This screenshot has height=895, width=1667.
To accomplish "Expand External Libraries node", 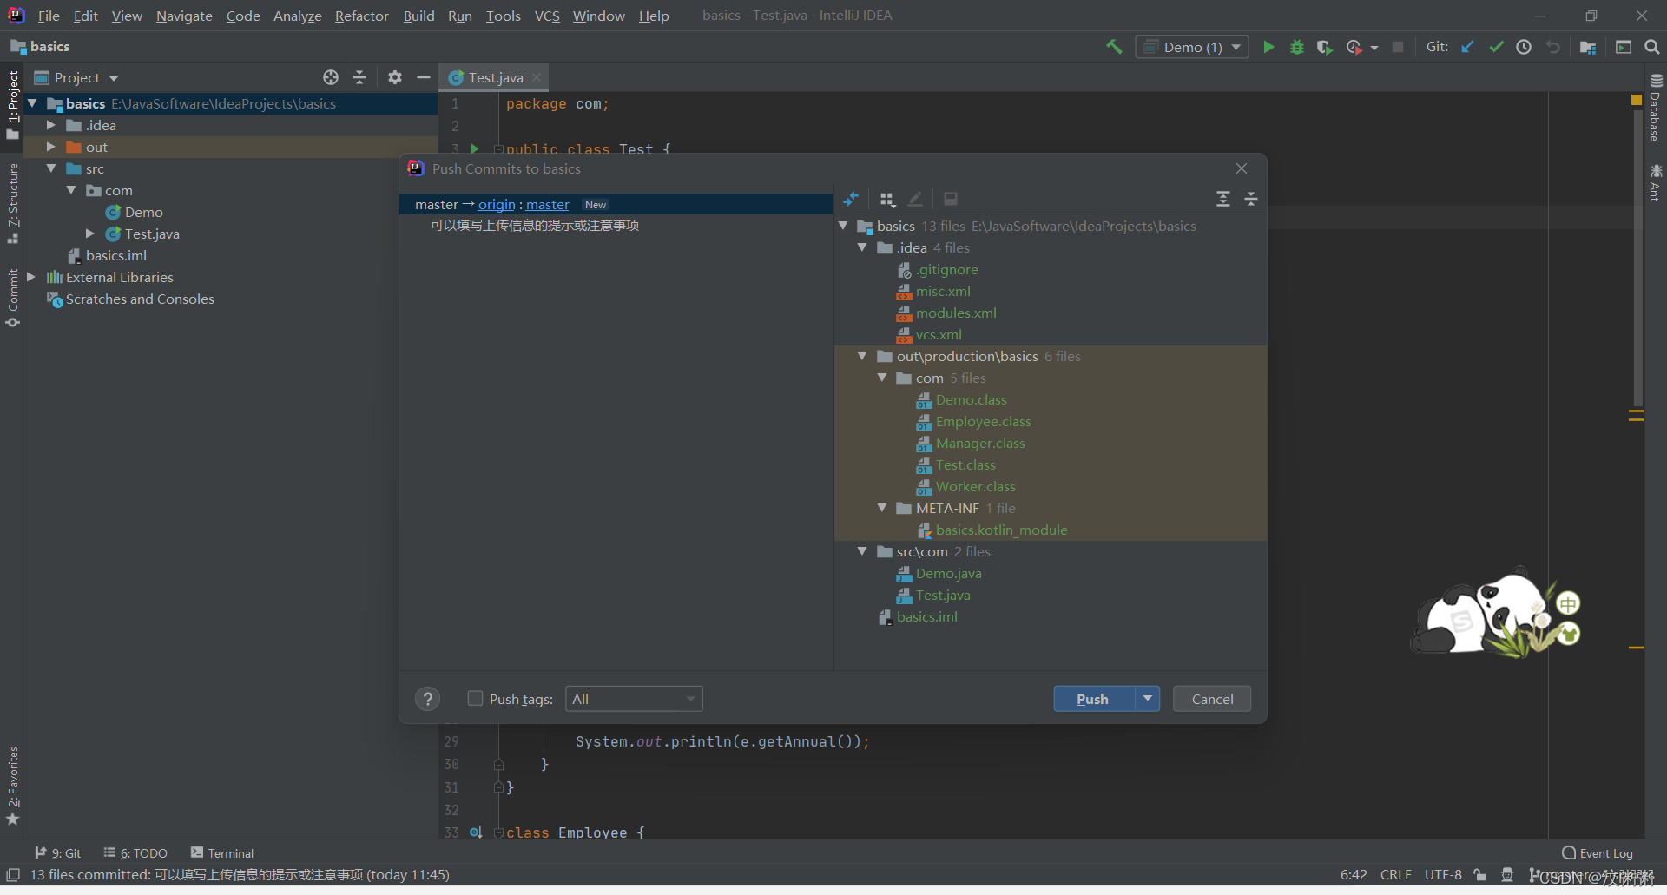I will point(31,277).
